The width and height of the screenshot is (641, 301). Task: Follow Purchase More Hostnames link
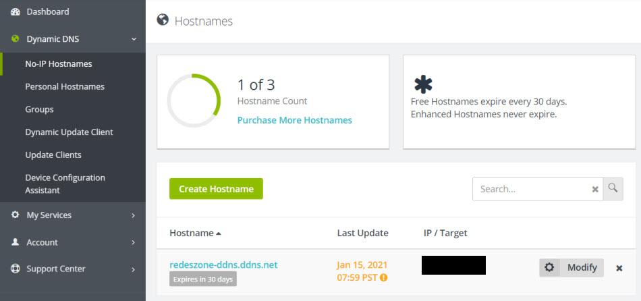tap(295, 120)
